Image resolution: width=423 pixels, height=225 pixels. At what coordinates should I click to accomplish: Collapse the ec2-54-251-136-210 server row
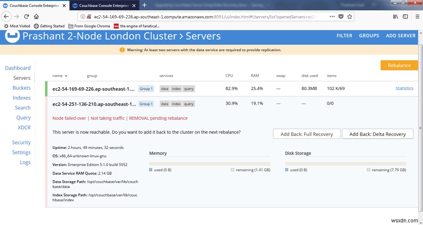(x=232, y=104)
